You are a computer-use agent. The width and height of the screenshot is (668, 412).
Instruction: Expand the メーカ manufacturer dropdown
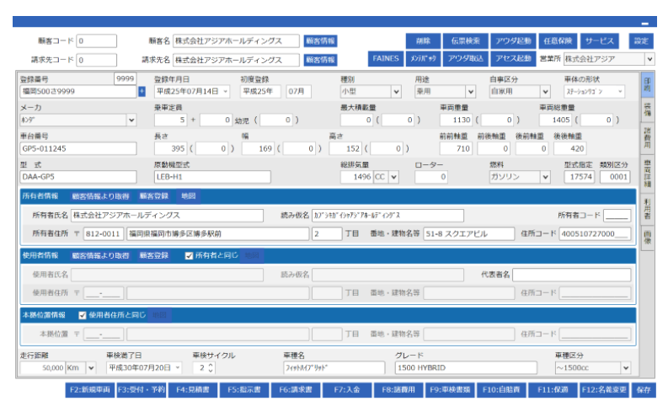(131, 120)
